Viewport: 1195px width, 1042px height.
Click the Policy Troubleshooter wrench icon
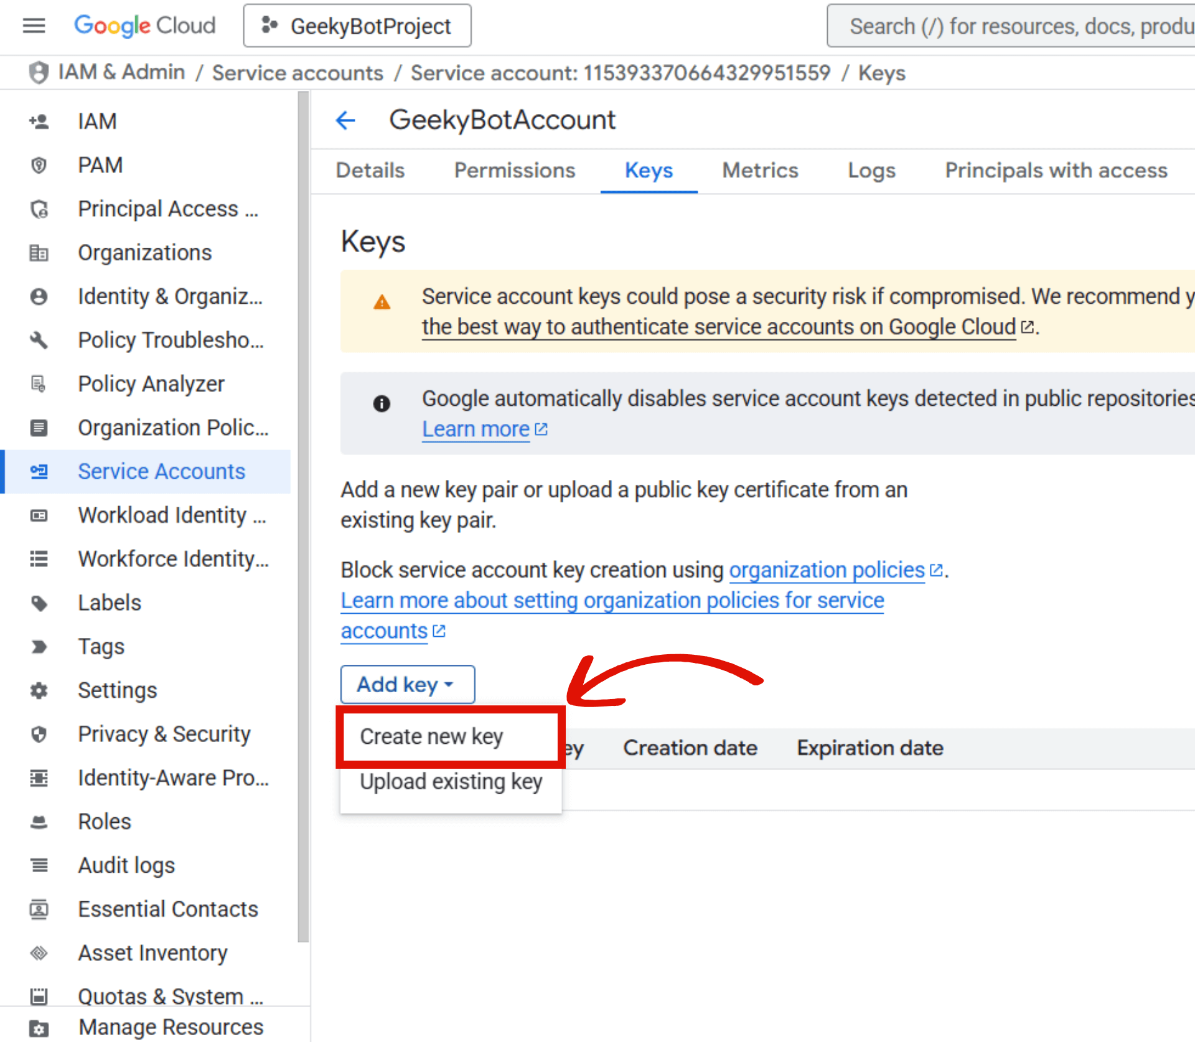(x=39, y=340)
